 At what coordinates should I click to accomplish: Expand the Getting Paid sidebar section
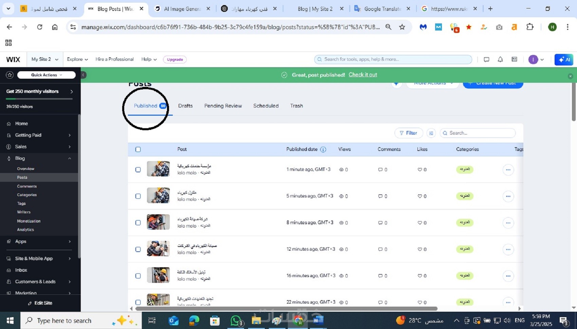pos(39,135)
